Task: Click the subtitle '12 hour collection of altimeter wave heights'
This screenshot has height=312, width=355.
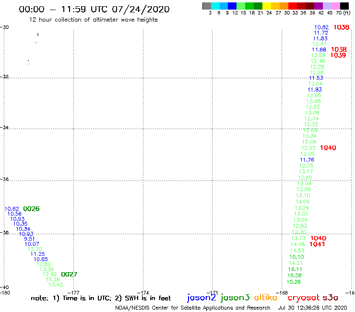Action: point(93,20)
